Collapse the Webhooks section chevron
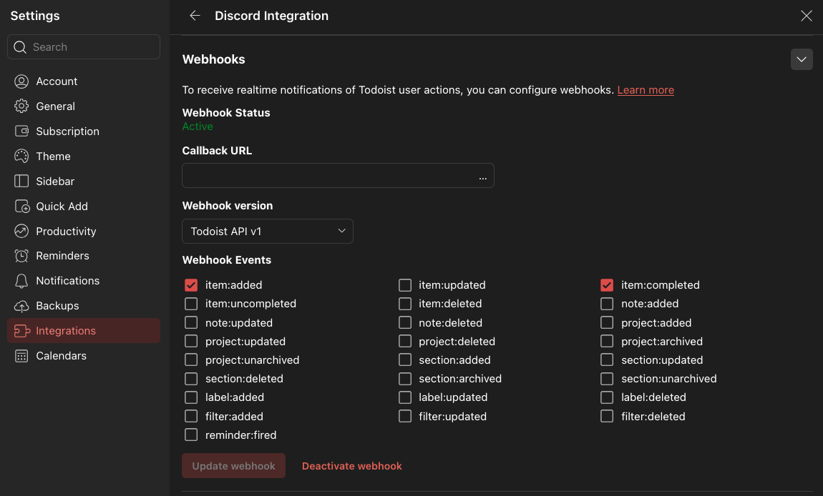823x496 pixels. click(802, 59)
